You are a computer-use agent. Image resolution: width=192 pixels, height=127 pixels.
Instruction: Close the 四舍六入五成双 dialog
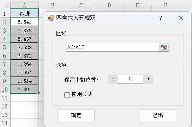pos(181,18)
